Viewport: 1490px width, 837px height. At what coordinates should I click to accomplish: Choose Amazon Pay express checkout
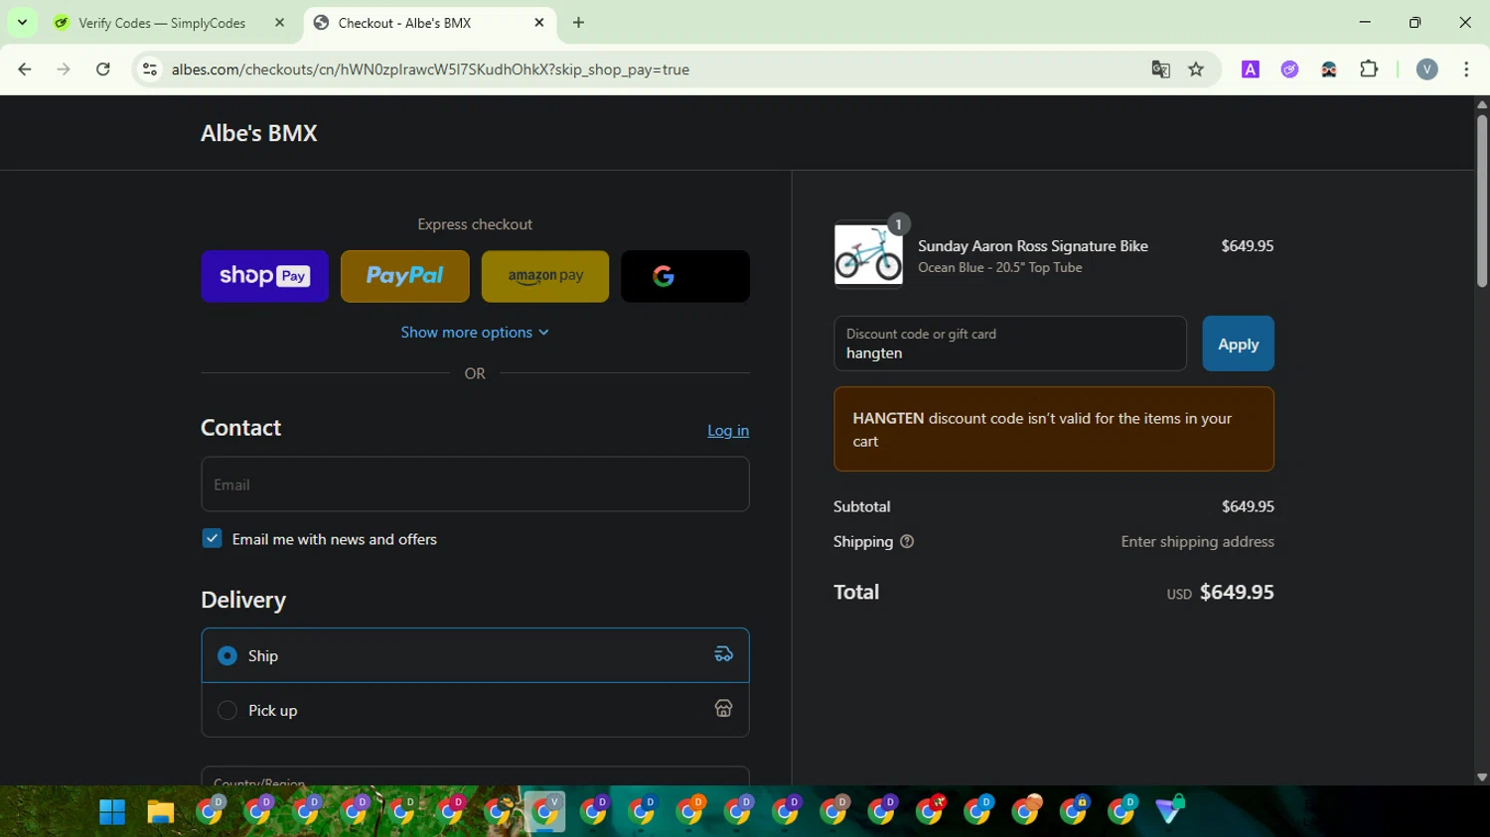click(x=545, y=276)
